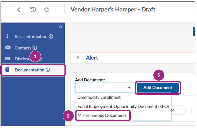Mark page as favorite with star icon
The image size is (197, 128).
(46, 10)
